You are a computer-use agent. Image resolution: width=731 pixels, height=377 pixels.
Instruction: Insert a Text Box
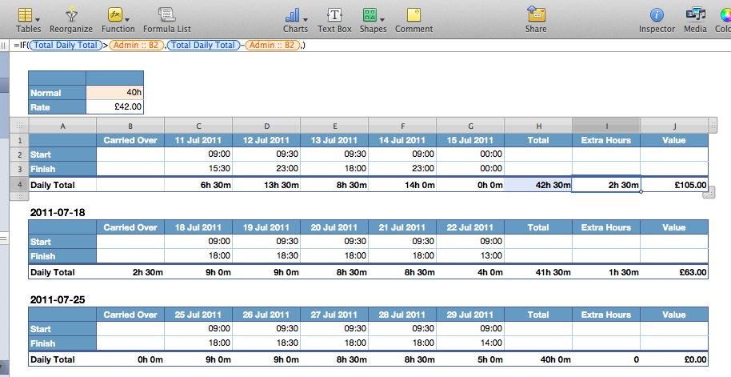[x=334, y=14]
